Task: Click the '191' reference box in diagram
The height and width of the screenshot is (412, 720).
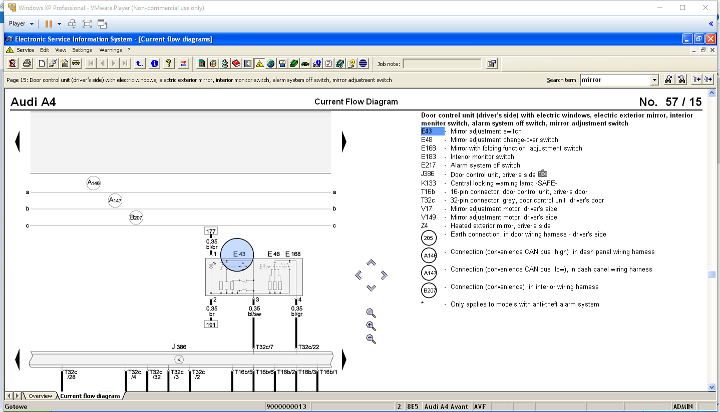Action: (x=211, y=324)
